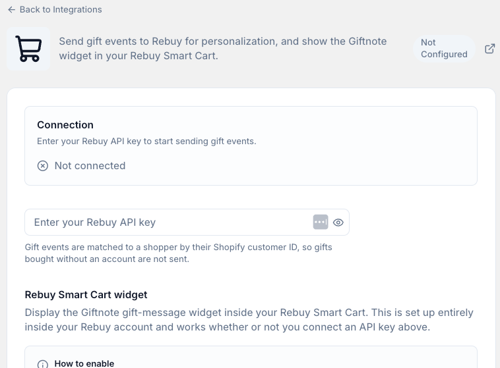Go back to Integrations
Image resolution: width=500 pixels, height=368 pixels.
point(55,10)
